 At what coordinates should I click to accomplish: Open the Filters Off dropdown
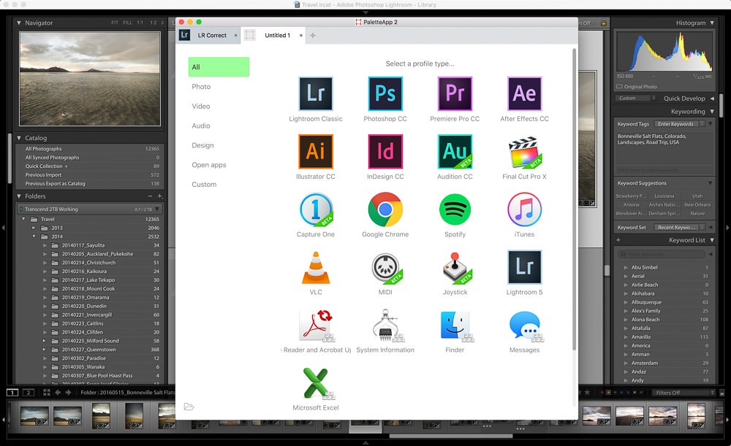click(683, 393)
